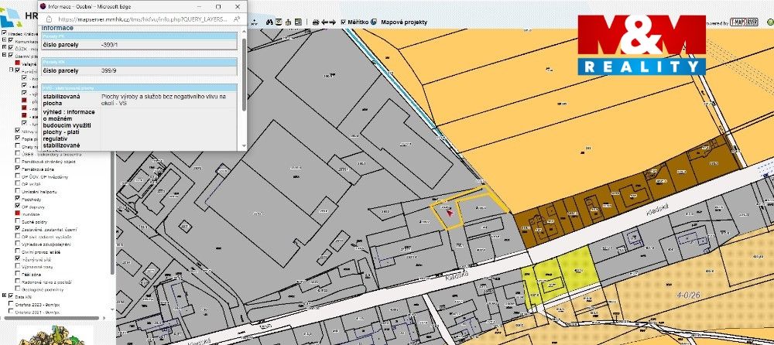Enable the Ortofoto 2021 layer checkbox
The image size is (774, 345).
[x=11, y=311]
